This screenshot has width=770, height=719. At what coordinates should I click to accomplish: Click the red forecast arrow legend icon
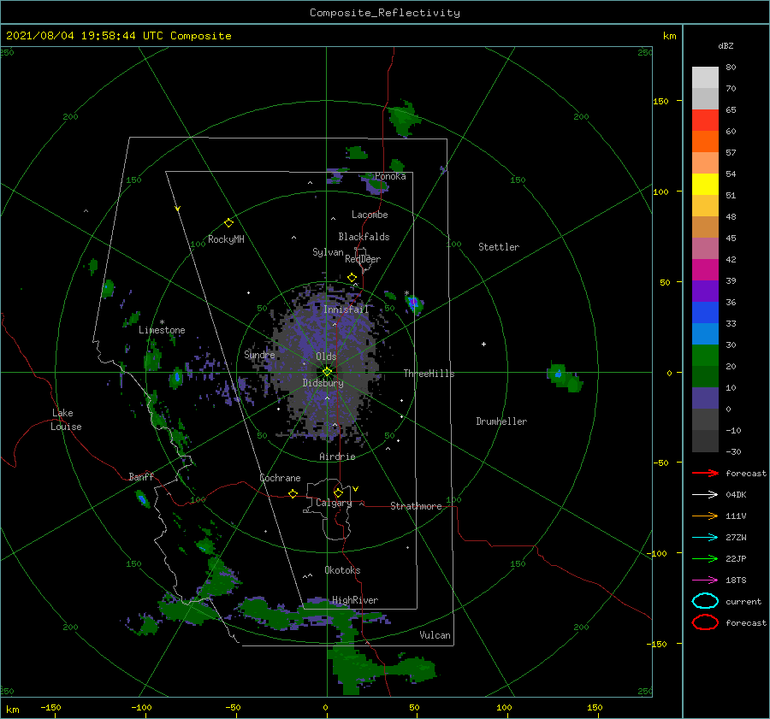(705, 473)
